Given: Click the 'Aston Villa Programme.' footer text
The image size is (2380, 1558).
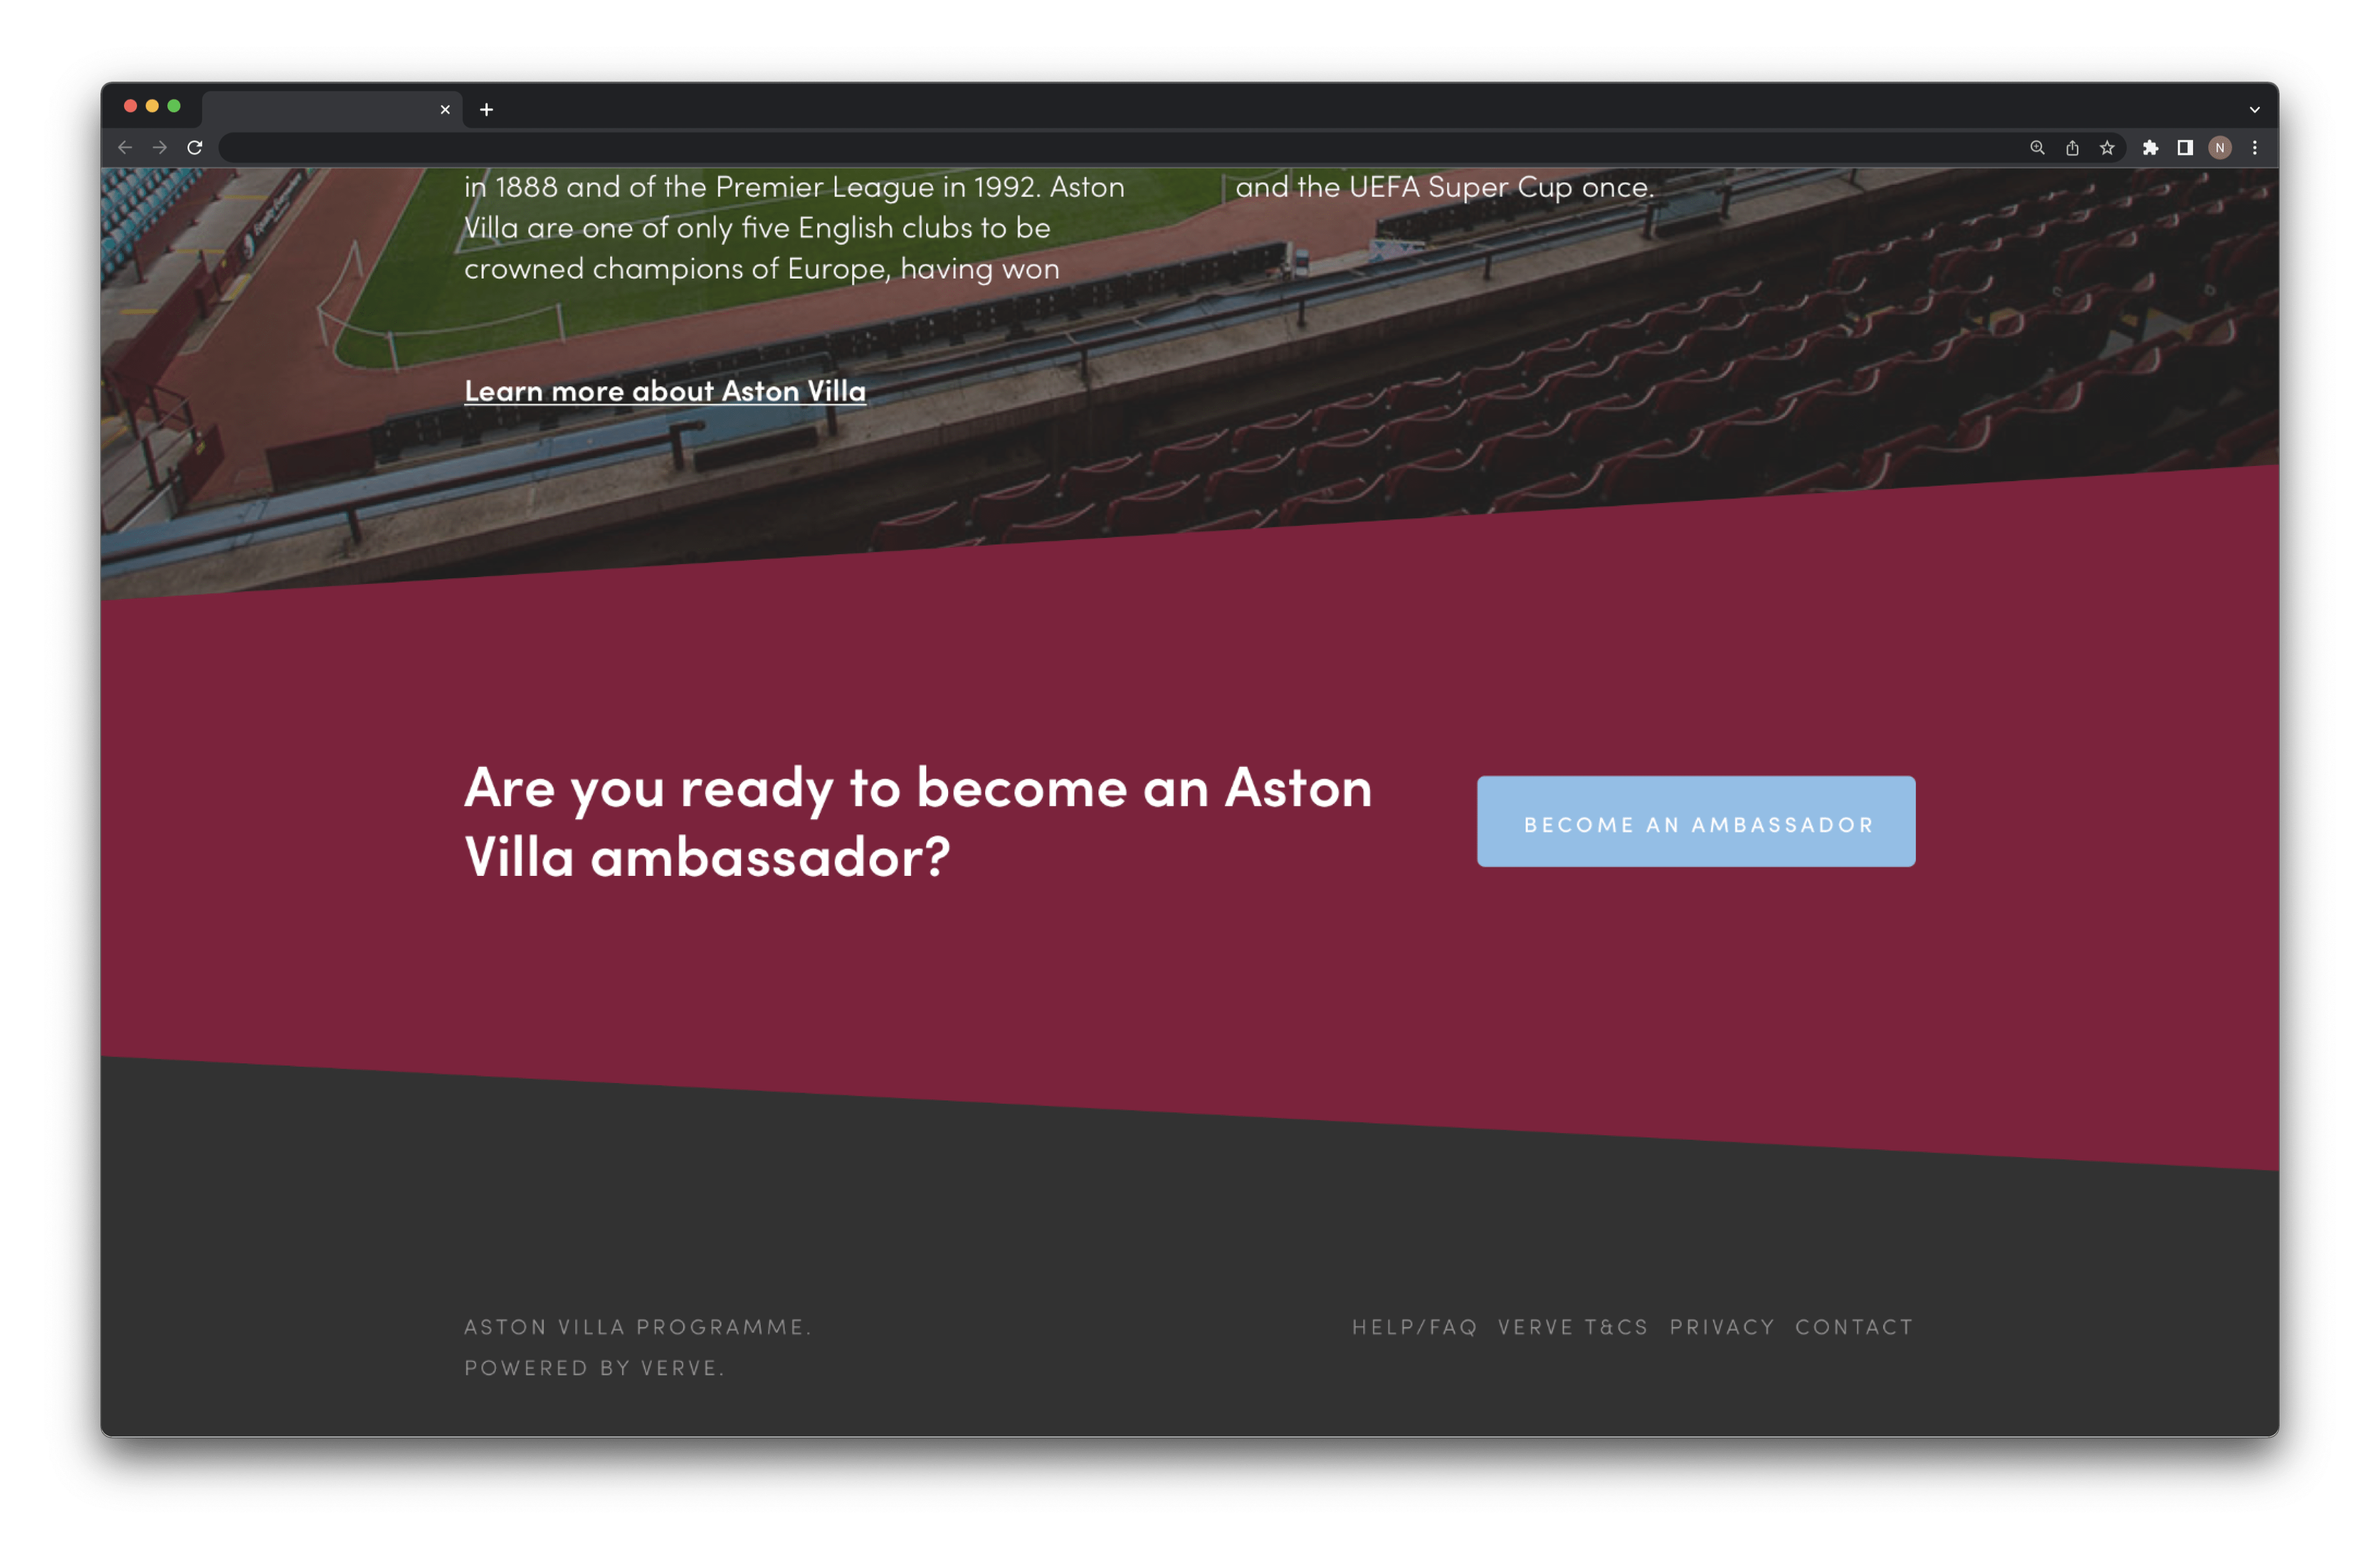Looking at the screenshot, I should click(638, 1327).
